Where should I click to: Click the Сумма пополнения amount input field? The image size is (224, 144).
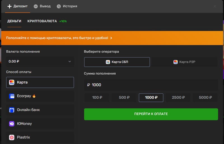coord(151,85)
